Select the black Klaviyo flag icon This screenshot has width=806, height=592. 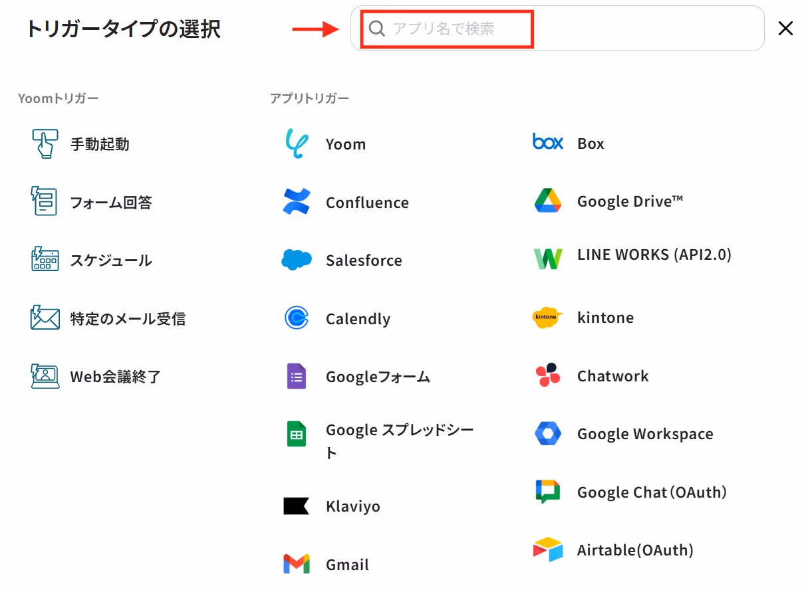[x=296, y=506]
